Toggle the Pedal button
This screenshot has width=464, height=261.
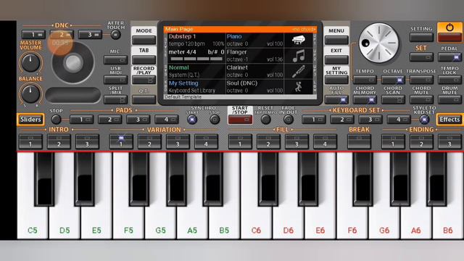(x=449, y=57)
